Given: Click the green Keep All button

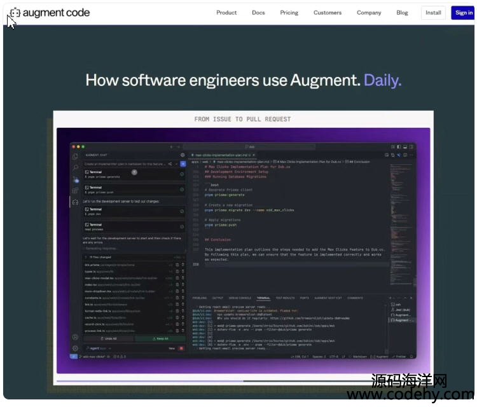Looking at the screenshot, I should coord(160,338).
